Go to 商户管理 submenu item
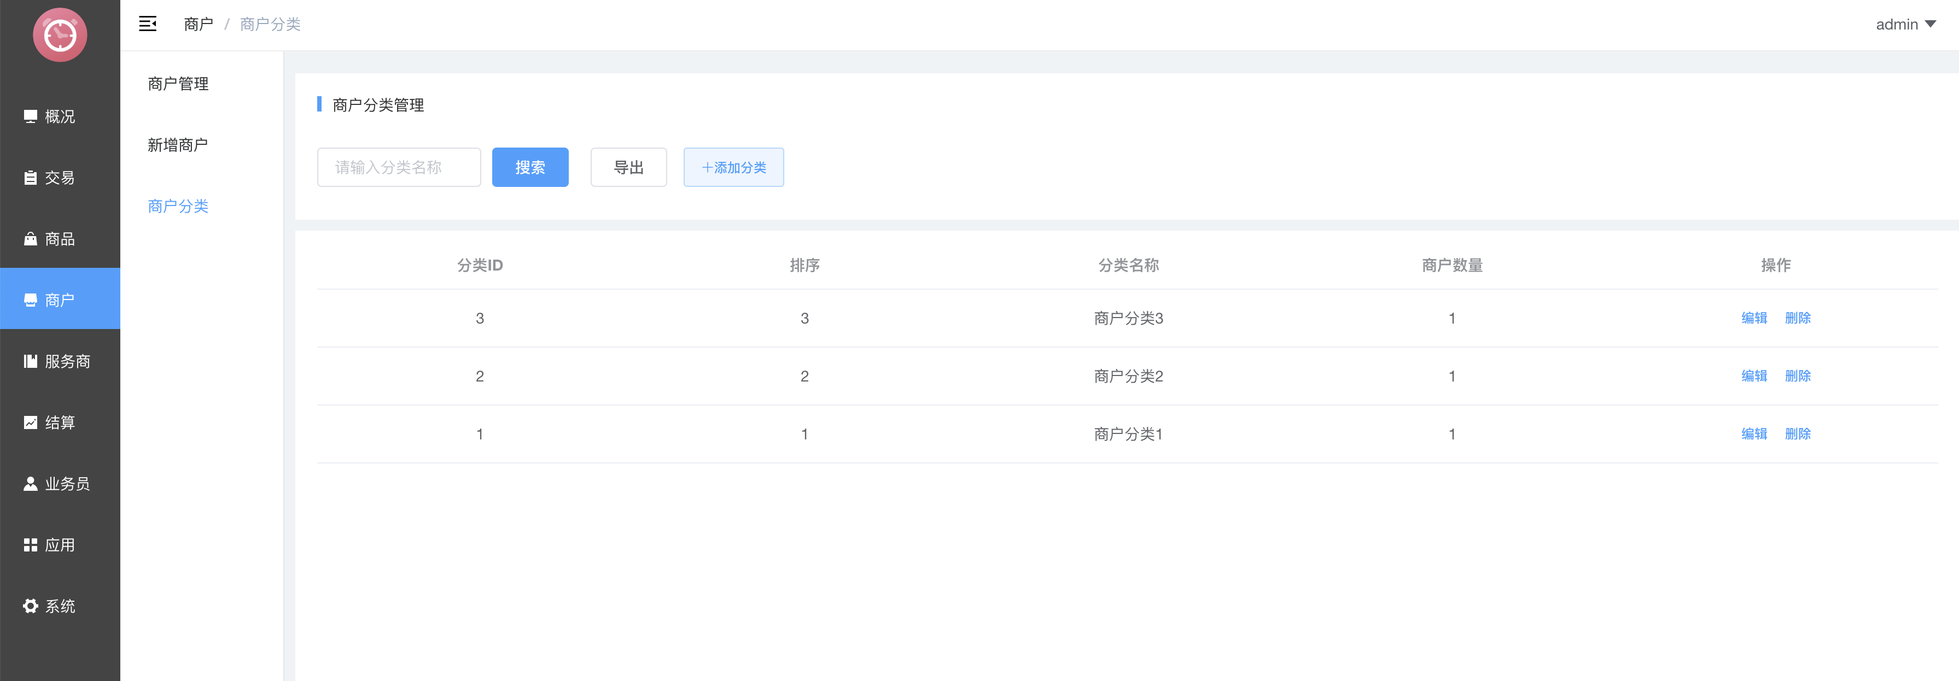Screen dimensions: 1959x681 [x=178, y=84]
